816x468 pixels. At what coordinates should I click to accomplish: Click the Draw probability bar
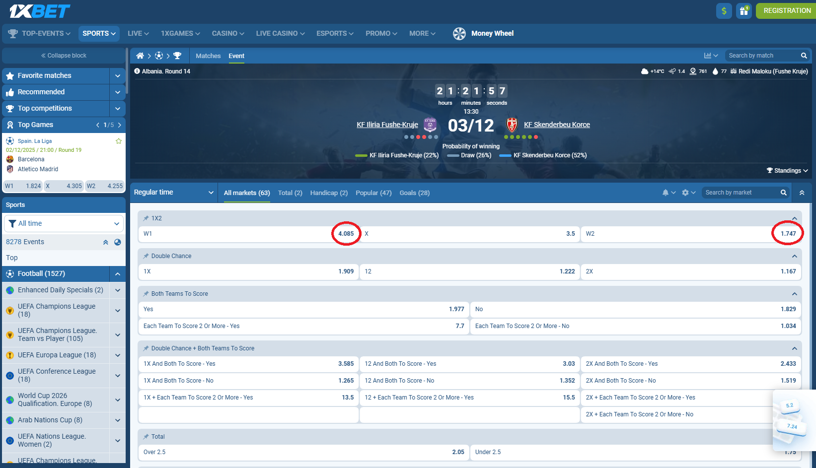click(x=453, y=155)
